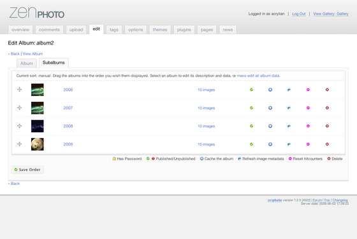
Task: Toggle published state of album 2006
Action: click(x=251, y=90)
